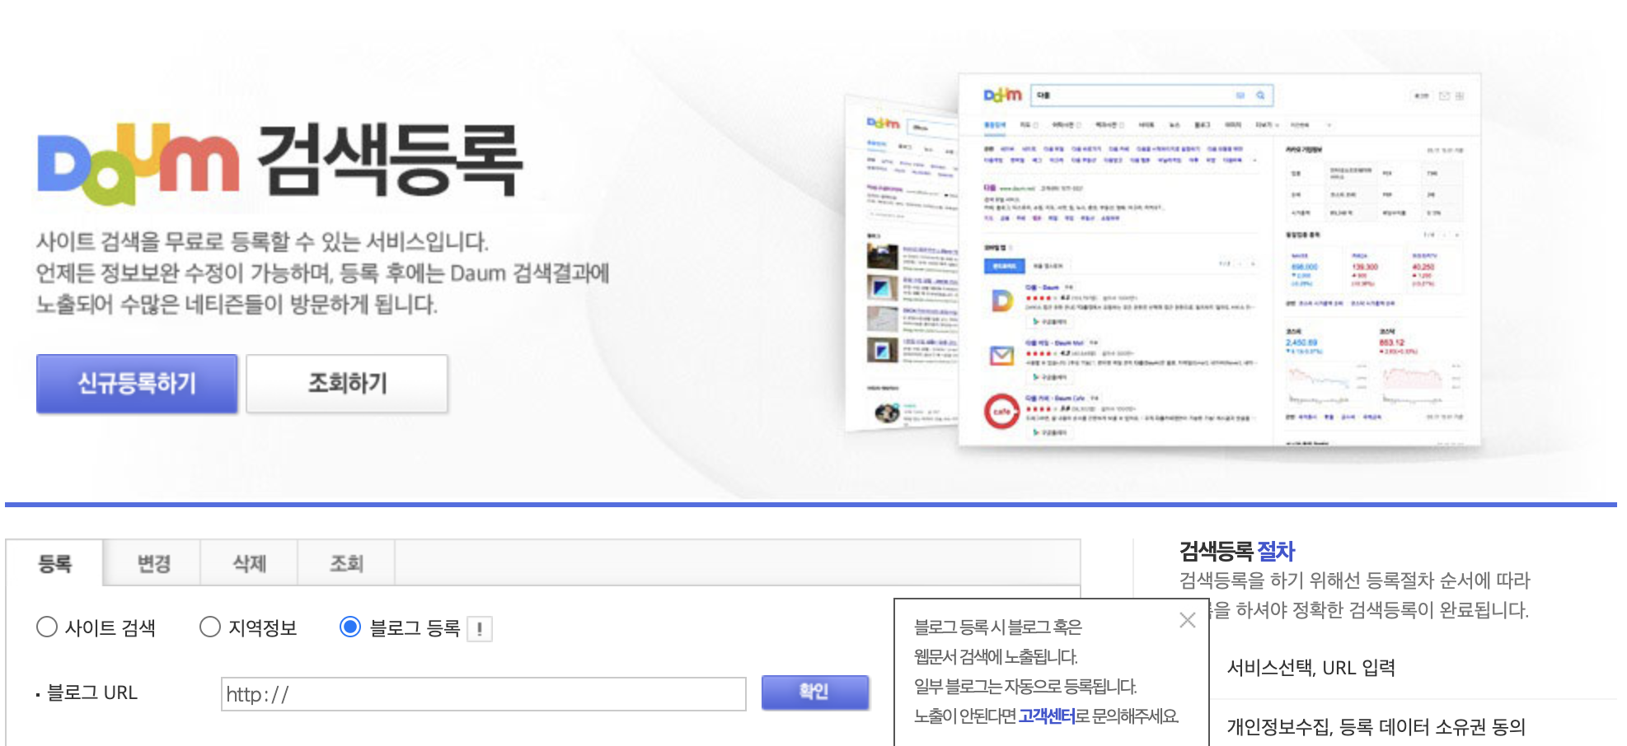The width and height of the screenshot is (1627, 746).
Task: Click the 개인정보수집, 등록 데이터 소유권 동의 step
Action: click(1376, 727)
